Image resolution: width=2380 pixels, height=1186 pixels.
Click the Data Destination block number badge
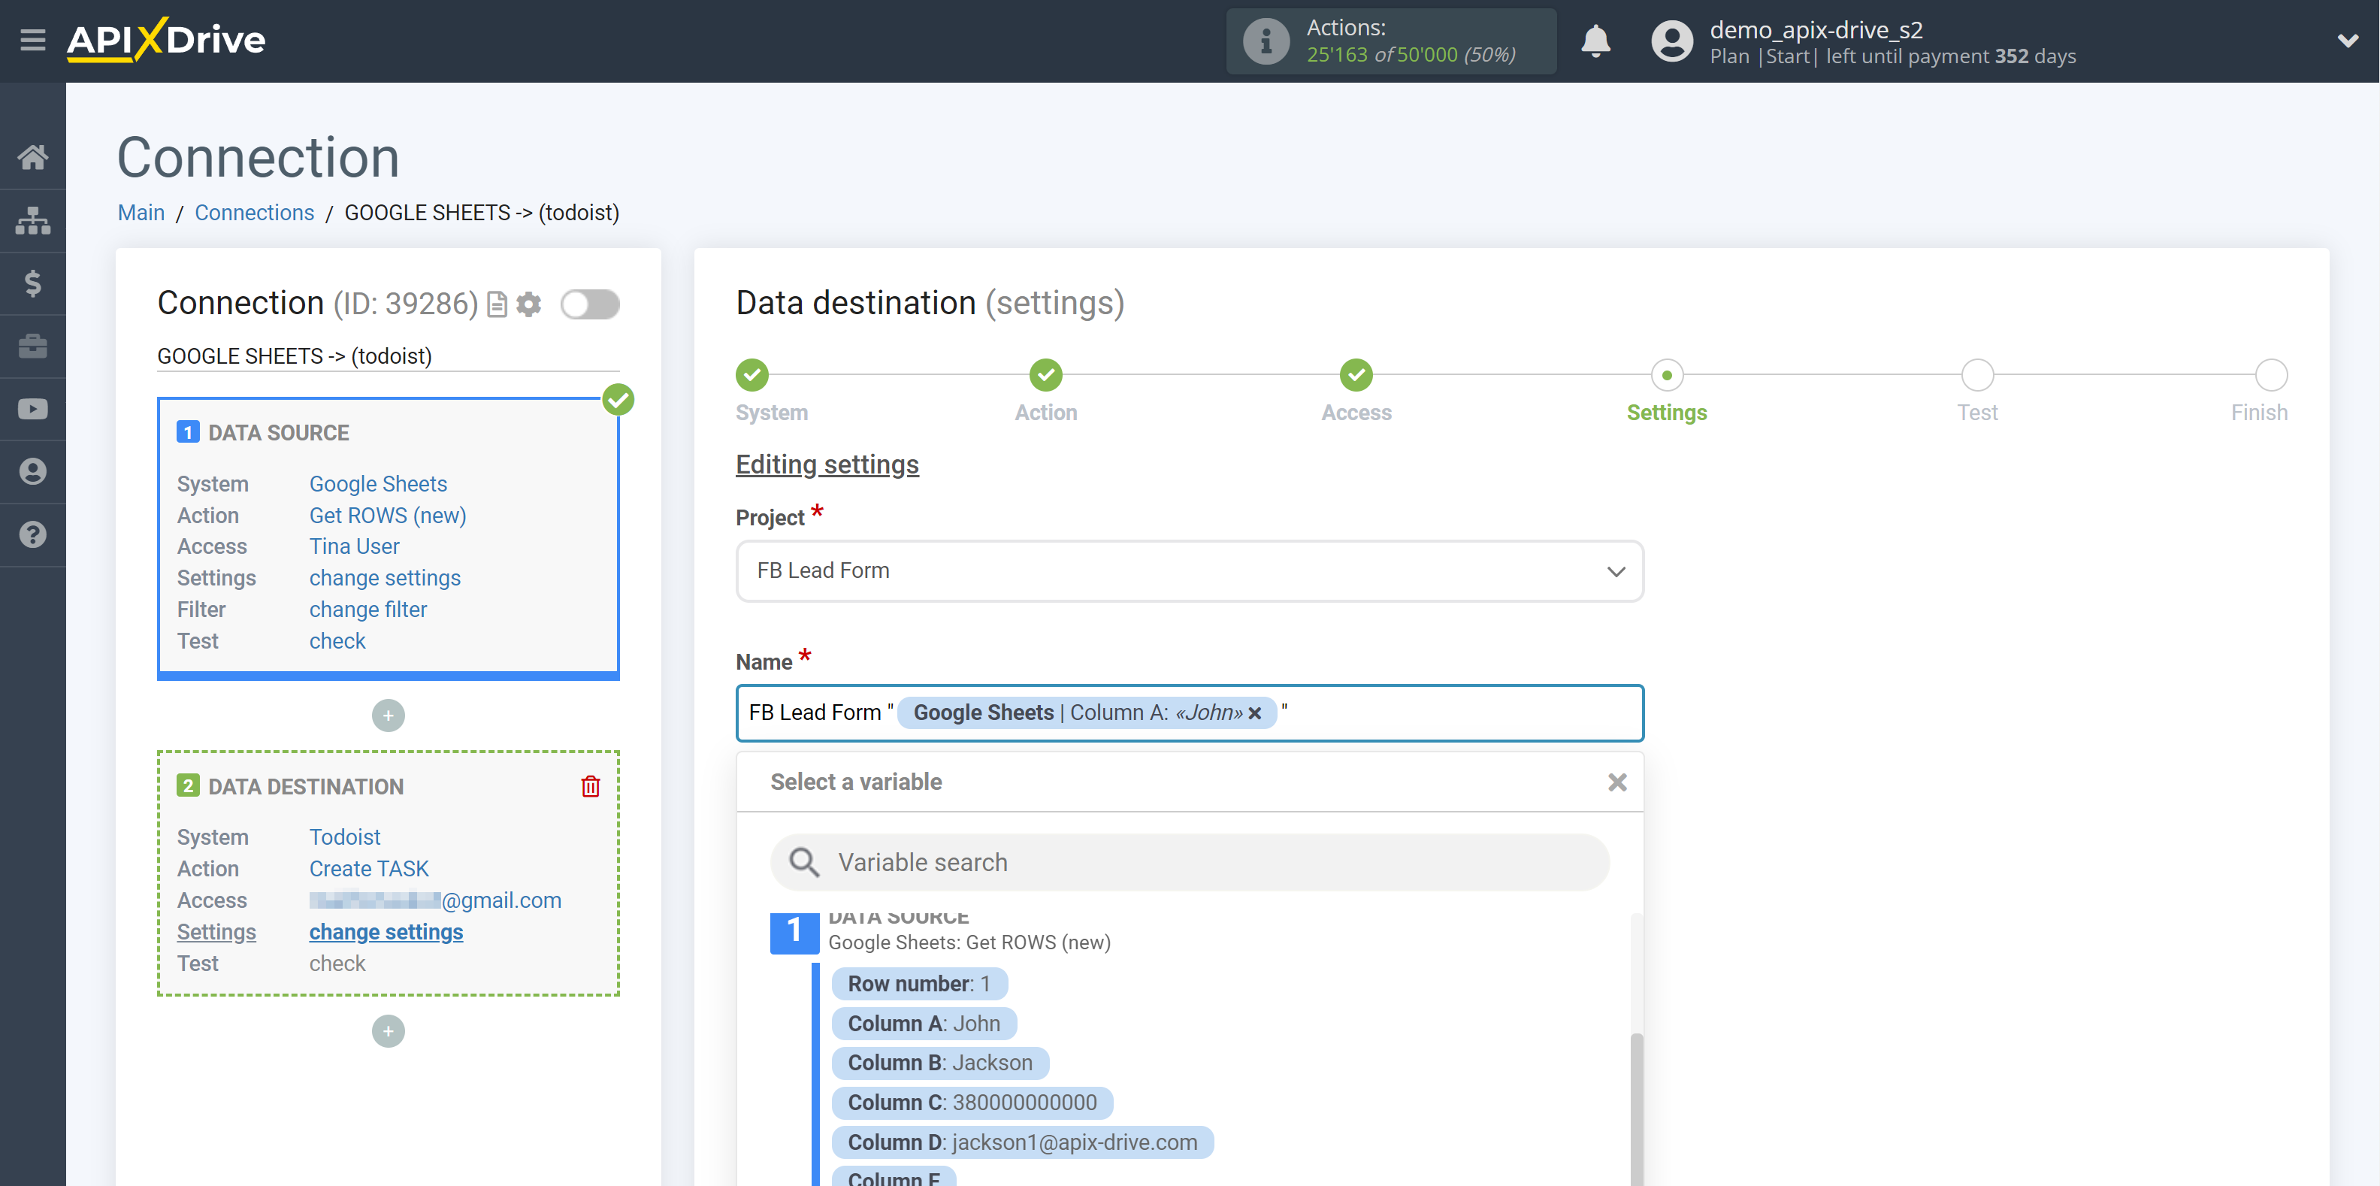pos(188,787)
